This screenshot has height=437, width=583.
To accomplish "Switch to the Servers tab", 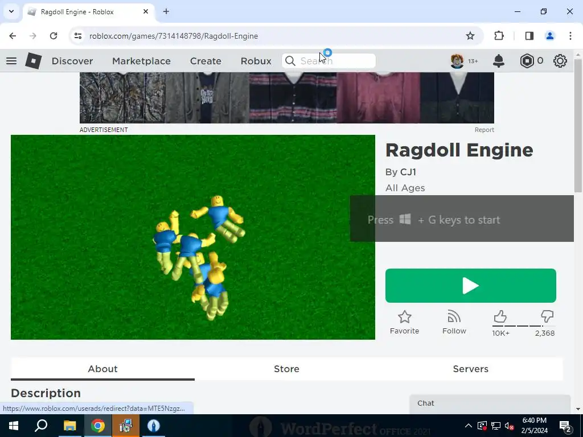I will tap(470, 369).
